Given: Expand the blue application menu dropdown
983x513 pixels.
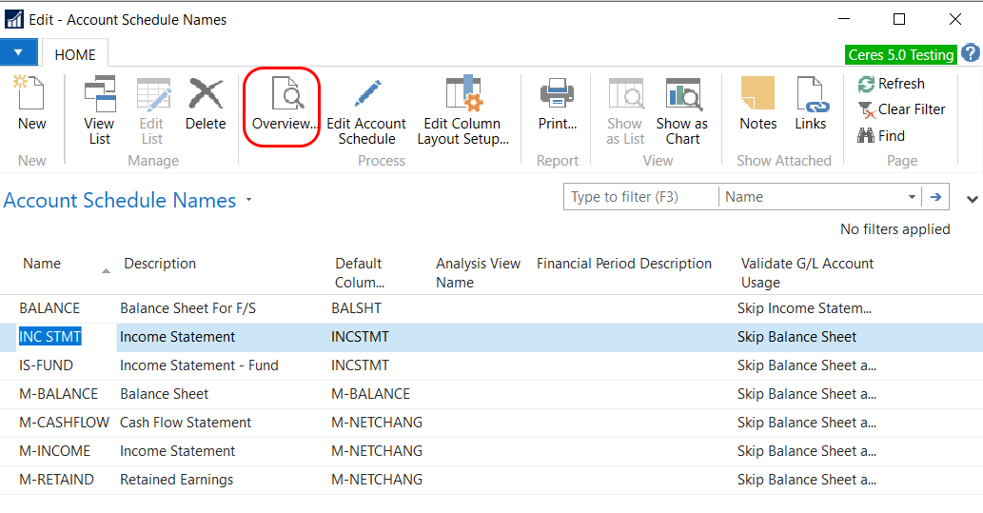Looking at the screenshot, I should click(19, 52).
